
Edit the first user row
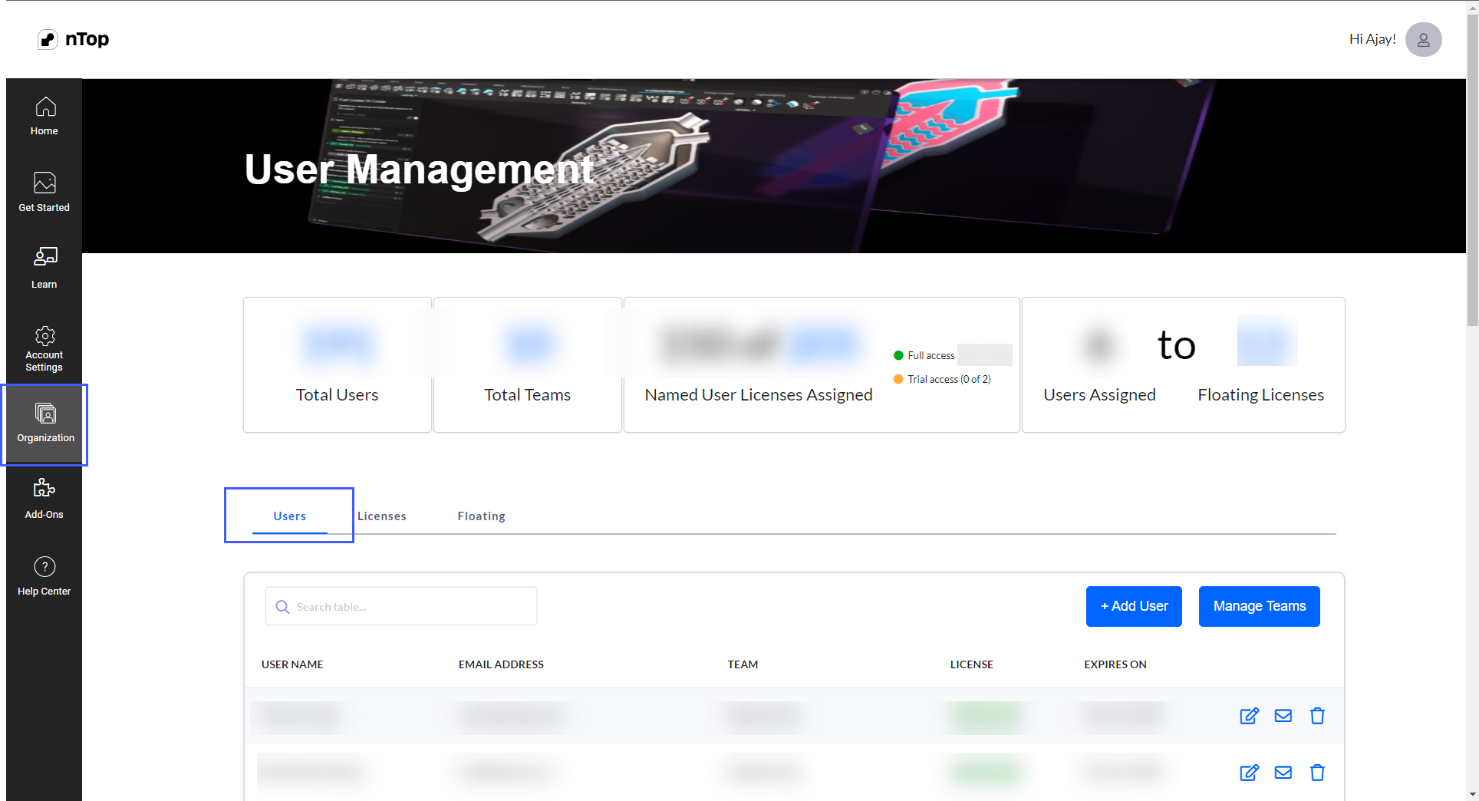[x=1249, y=716]
